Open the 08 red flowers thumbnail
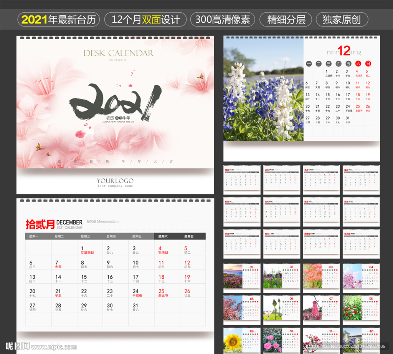The image size is (393, 354). [361, 310]
